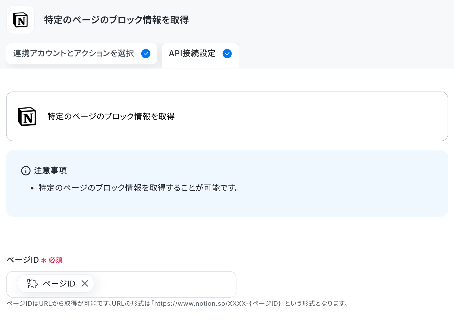Click the blue checkmark on 連携アカウントとアクションを選択 tab

coord(146,54)
